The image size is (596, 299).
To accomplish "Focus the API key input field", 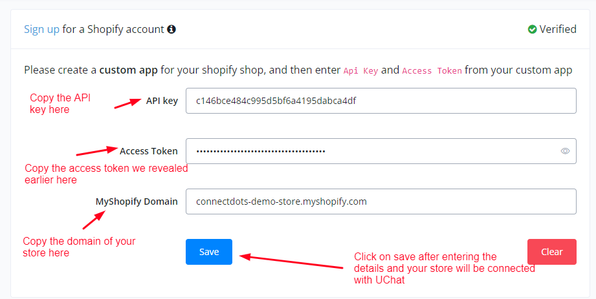I will pos(381,101).
